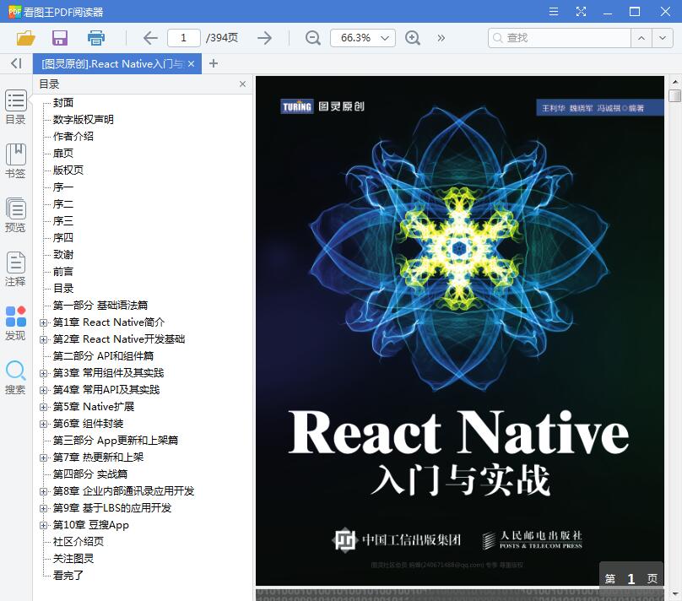
Task: Zoom out using the magnifier minus icon
Action: coord(312,38)
